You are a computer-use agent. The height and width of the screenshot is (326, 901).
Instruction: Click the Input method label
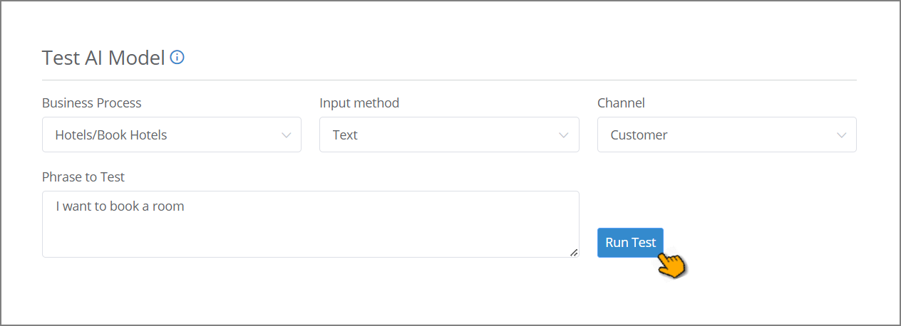(359, 102)
